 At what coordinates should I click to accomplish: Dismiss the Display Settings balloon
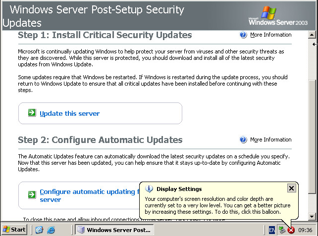(x=291, y=188)
